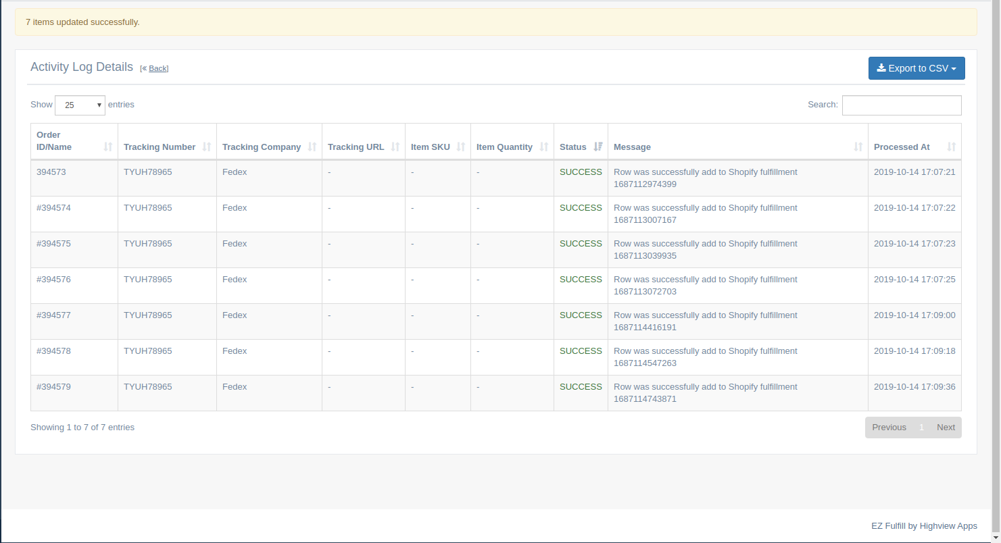Open the Export to CSV dropdown
The width and height of the screenshot is (1001, 543).
[x=917, y=68]
